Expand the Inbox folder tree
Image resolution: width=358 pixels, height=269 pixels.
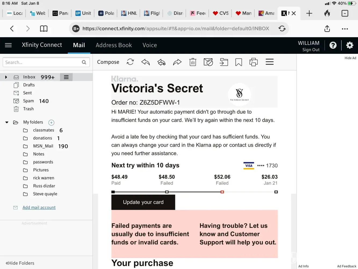coord(6,77)
